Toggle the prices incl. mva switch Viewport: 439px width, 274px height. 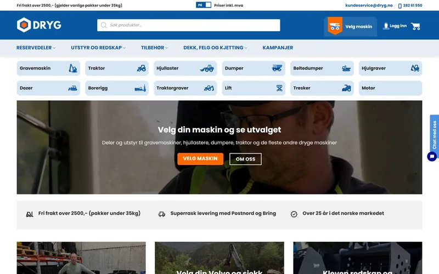[x=204, y=5]
